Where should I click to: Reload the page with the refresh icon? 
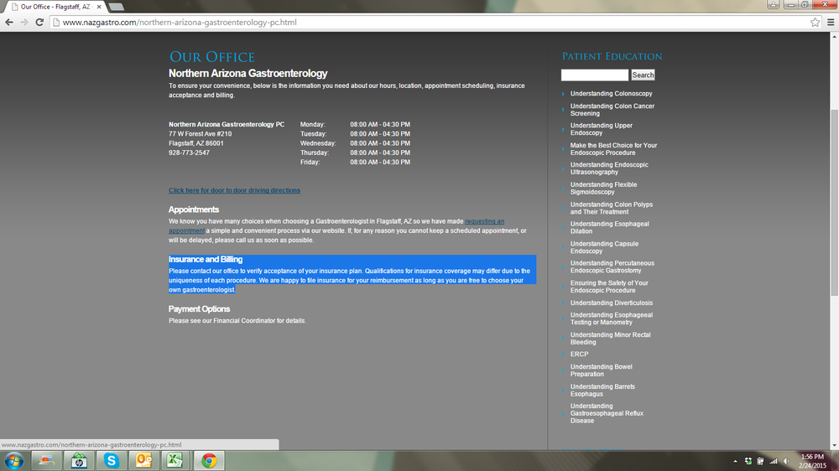point(39,23)
